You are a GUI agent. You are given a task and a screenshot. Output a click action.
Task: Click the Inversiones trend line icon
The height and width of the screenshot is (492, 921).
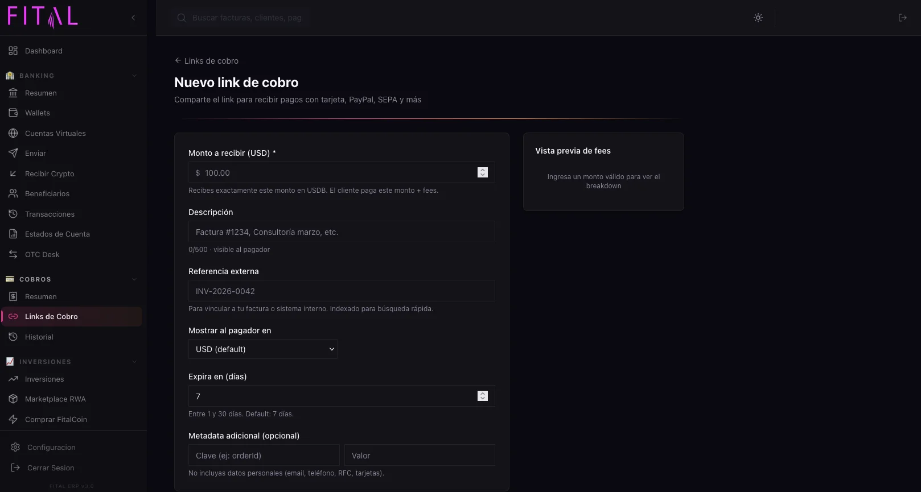(13, 379)
